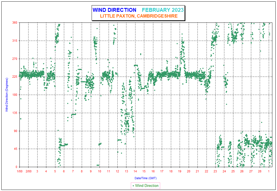Click the x-axis label for day 8
Screen dimensions: 277x191
tap(82, 171)
